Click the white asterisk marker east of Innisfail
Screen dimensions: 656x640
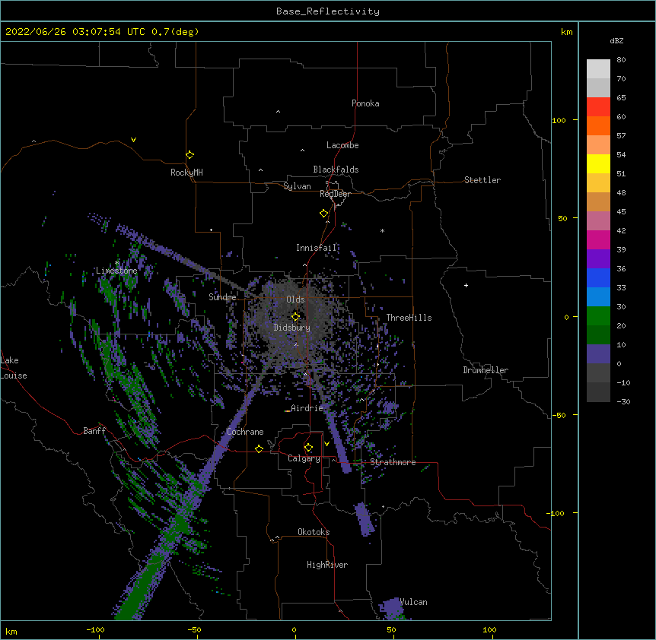point(382,231)
